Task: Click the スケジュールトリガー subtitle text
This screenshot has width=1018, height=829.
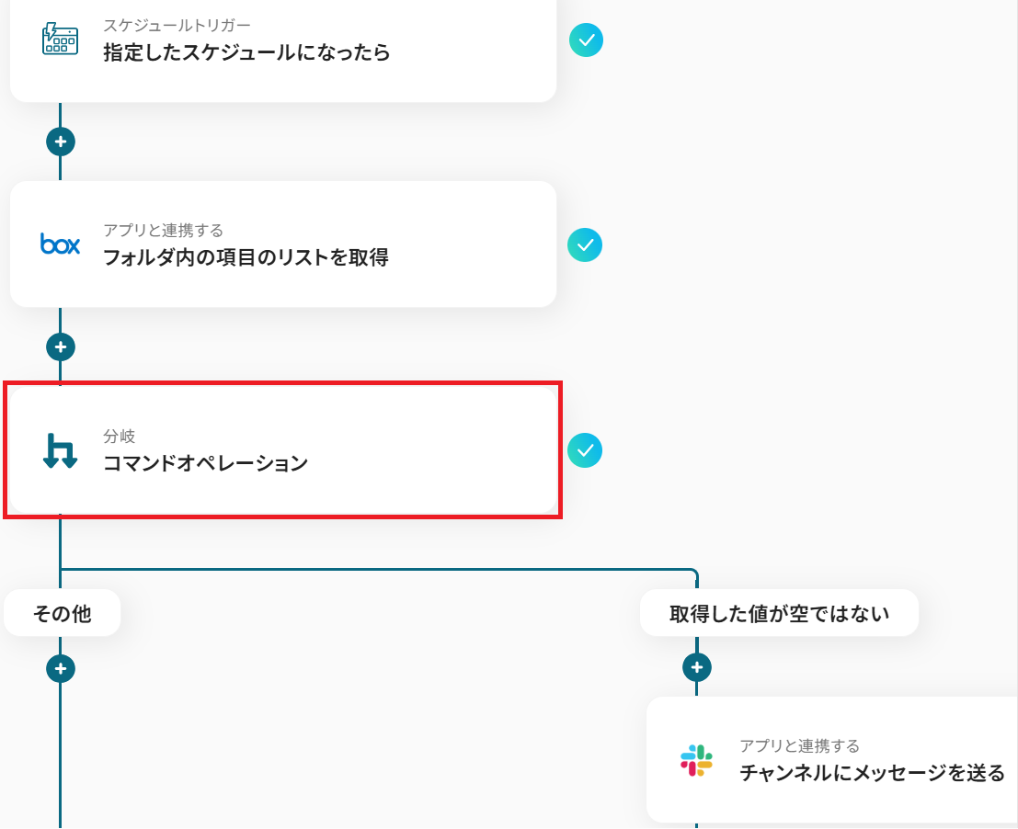Action: click(177, 26)
